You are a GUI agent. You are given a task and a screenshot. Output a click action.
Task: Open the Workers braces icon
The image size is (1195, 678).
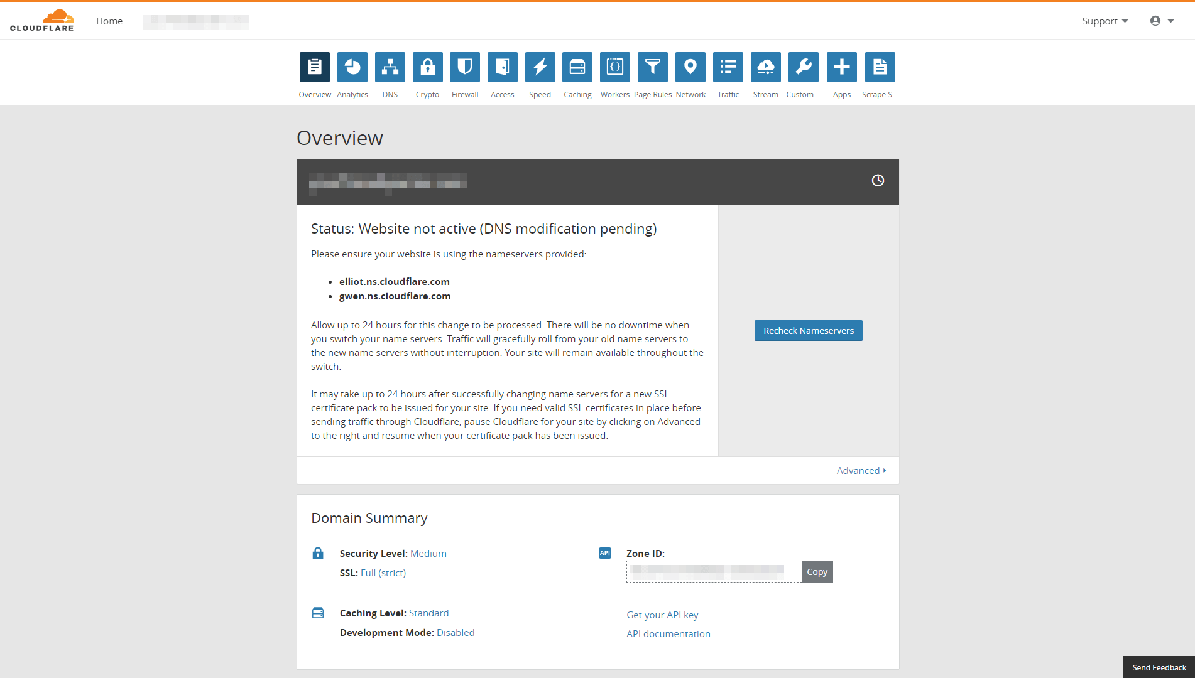[615, 67]
